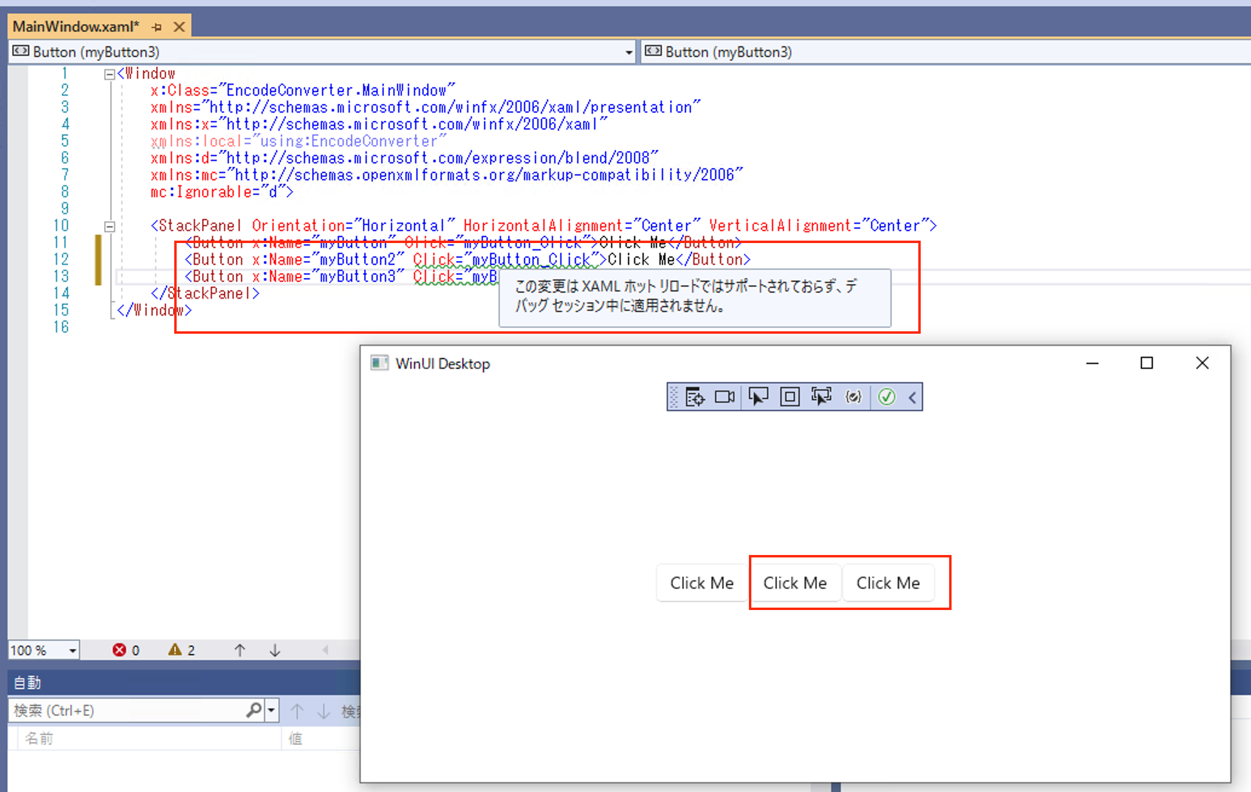The width and height of the screenshot is (1251, 792).
Task: Open the 100 % zoom dropdown
Action: tap(73, 651)
